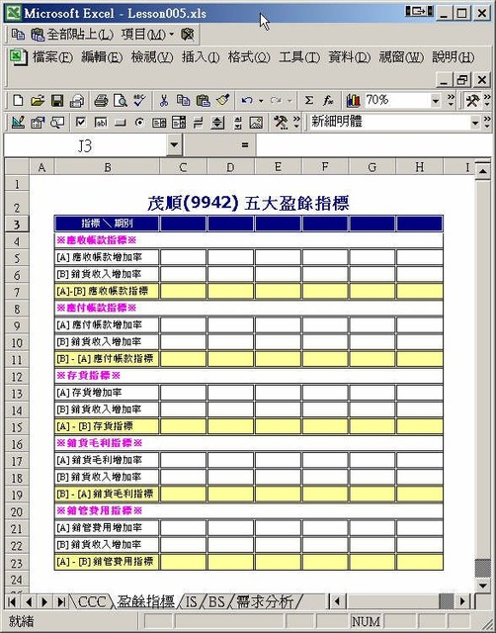Open the zoom 70% dropdown
This screenshot has width=496, height=633.
coord(436,100)
